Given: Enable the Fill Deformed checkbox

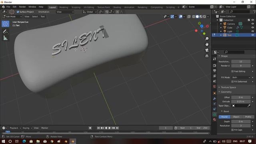Looking at the screenshot, I should pyautogui.click(x=232, y=82).
